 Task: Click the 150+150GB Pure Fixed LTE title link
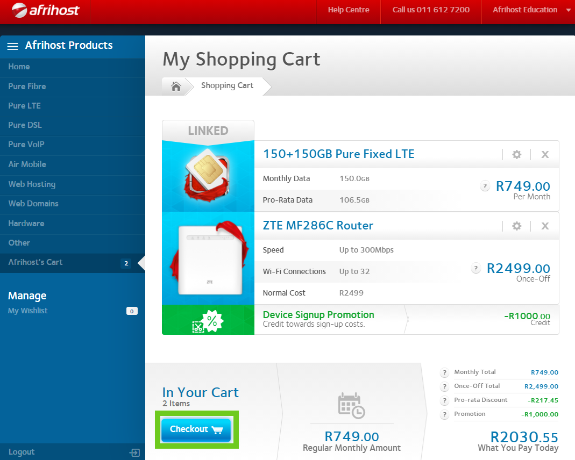coord(338,154)
